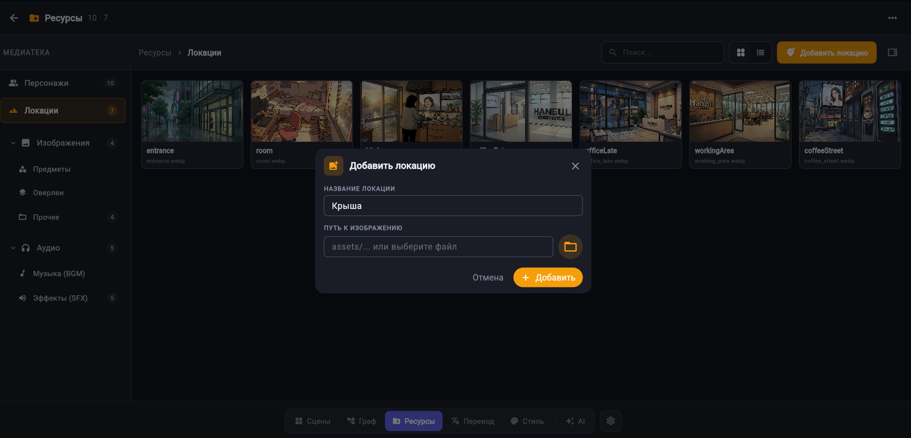
Task: Open Персонажи in the media library
Action: pyautogui.click(x=63, y=83)
